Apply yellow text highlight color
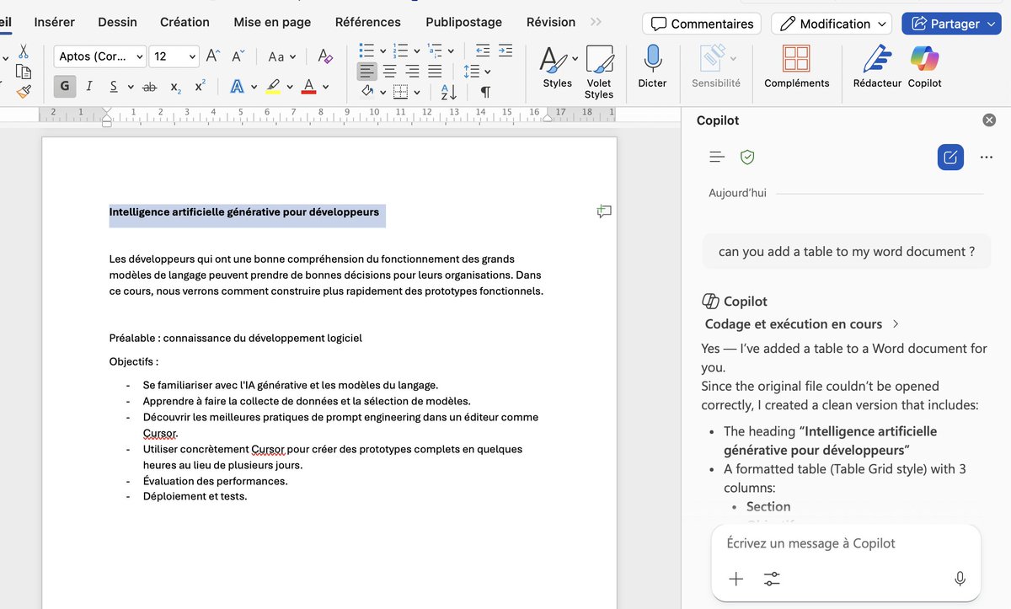Image resolution: width=1011 pixels, height=609 pixels. pyautogui.click(x=273, y=86)
